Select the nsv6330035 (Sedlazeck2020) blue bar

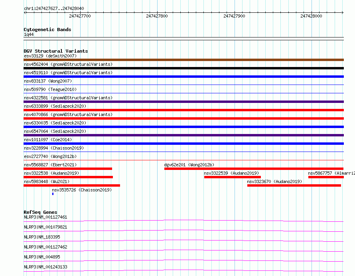click(183, 127)
